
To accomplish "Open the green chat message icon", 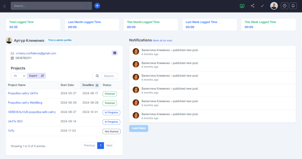I will [x=242, y=6].
